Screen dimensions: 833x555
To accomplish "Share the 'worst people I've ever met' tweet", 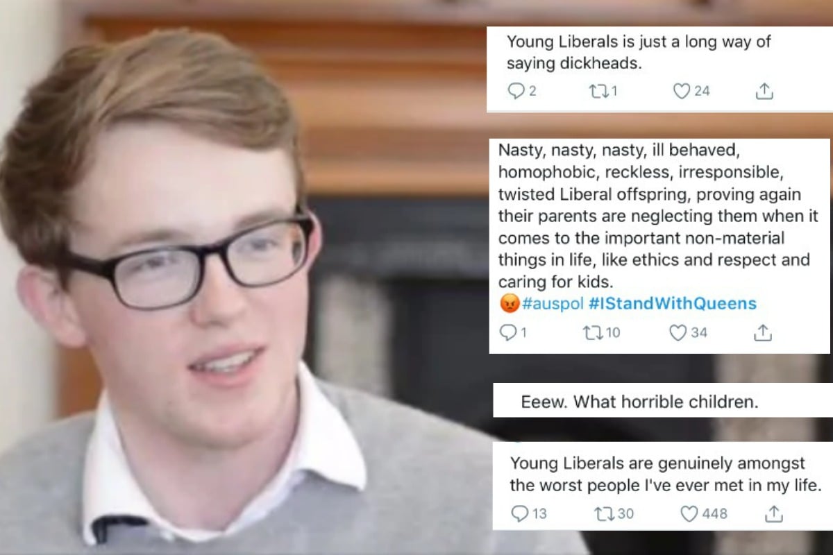I will (x=773, y=514).
